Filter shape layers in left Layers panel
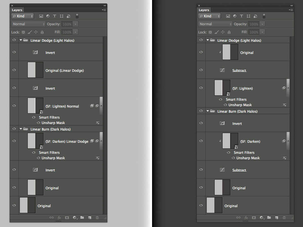 pos(61,16)
